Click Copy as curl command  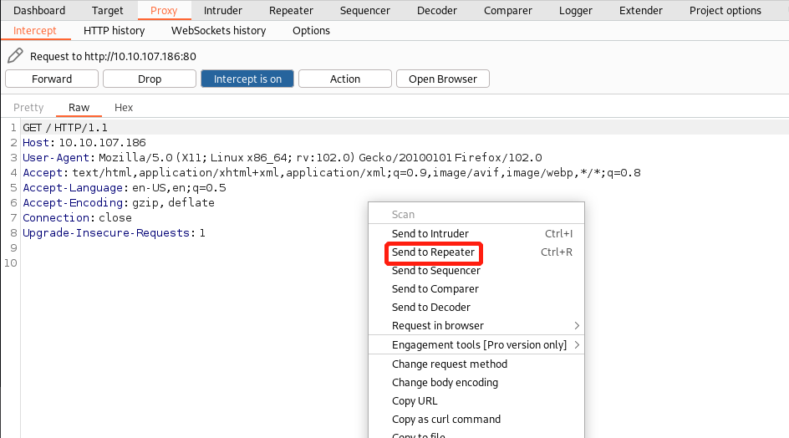click(446, 420)
